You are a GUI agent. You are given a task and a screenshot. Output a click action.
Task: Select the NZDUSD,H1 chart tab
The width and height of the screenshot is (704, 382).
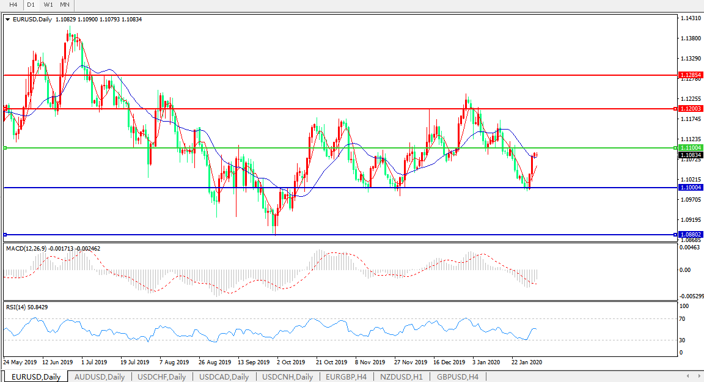pos(400,376)
